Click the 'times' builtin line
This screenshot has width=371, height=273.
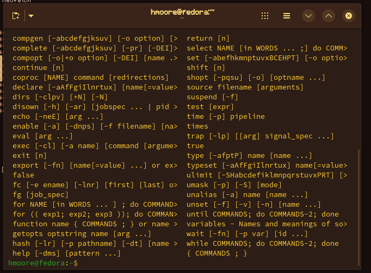point(197,126)
